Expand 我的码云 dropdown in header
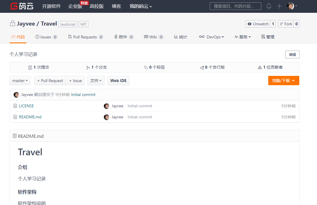The width and height of the screenshot is (317, 205). (141, 6)
